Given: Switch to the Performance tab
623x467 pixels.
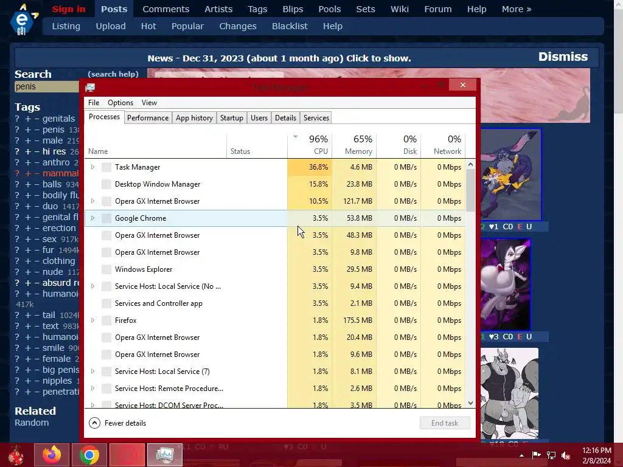Looking at the screenshot, I should [148, 118].
